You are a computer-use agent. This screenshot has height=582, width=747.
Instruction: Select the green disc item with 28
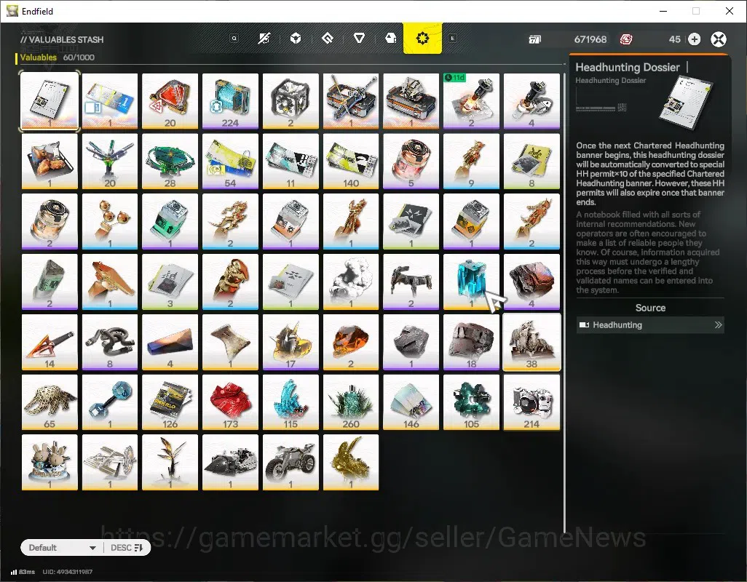170,162
